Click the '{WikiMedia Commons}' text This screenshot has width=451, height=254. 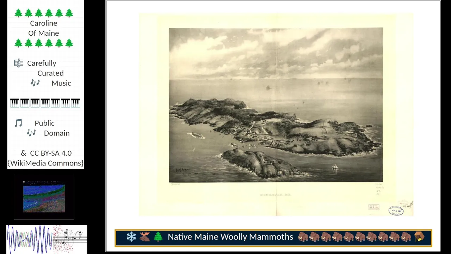point(45,163)
